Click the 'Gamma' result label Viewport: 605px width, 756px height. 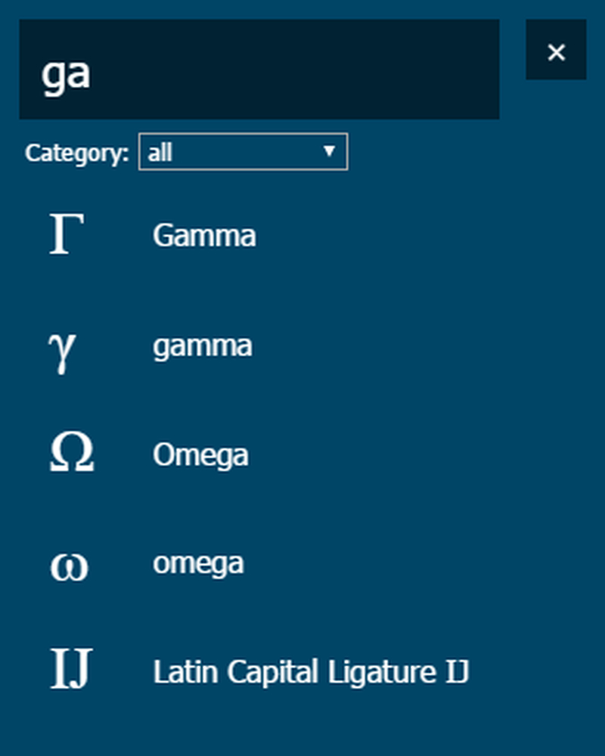(204, 235)
